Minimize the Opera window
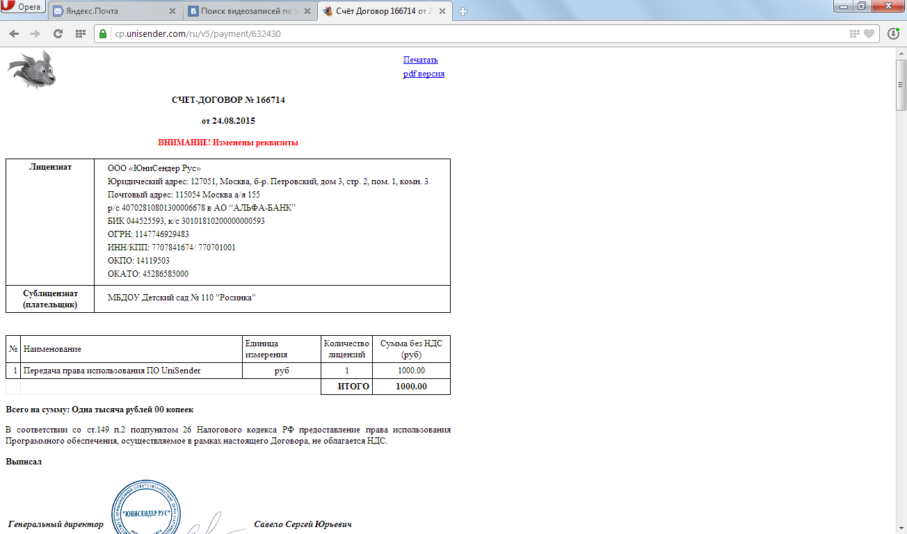 844,6
